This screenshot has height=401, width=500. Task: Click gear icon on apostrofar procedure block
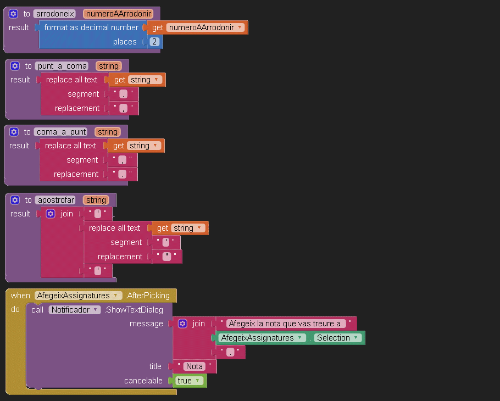(x=15, y=200)
